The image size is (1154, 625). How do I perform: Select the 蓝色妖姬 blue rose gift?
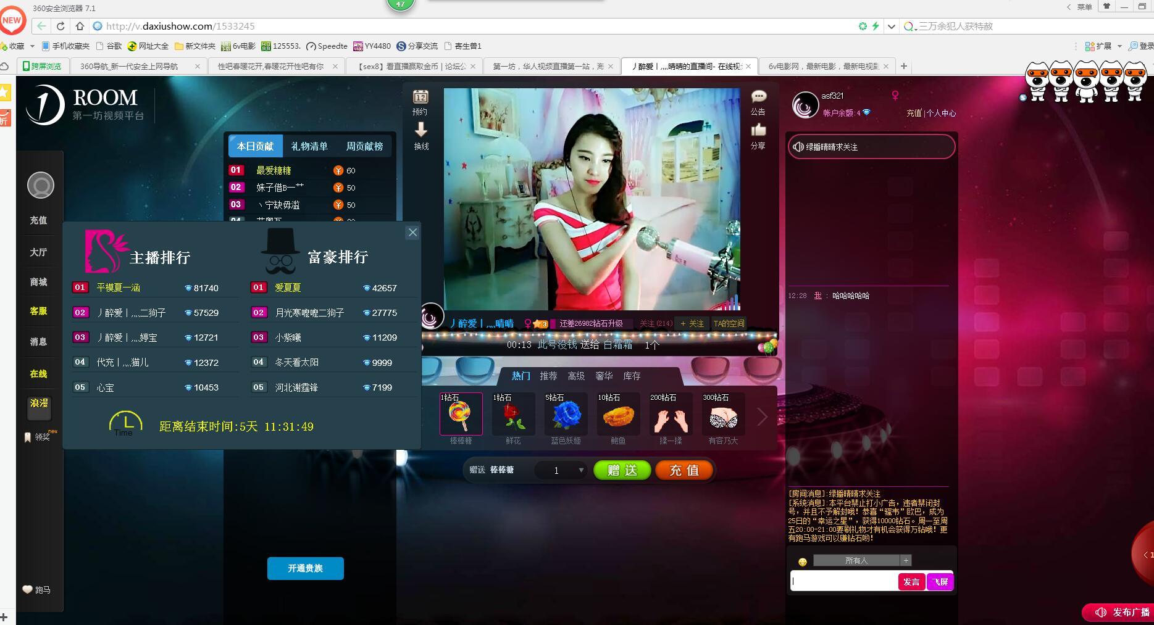566,413
